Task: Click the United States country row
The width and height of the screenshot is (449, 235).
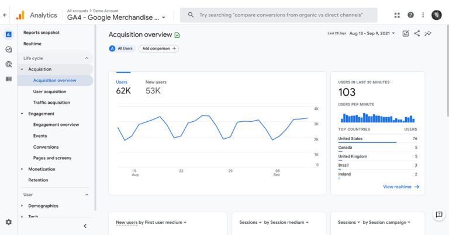Action: (378, 139)
